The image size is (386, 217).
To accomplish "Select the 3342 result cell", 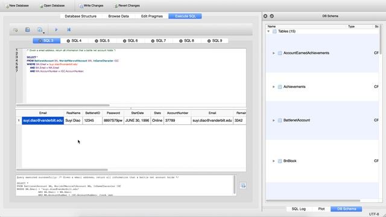I will (240, 121).
